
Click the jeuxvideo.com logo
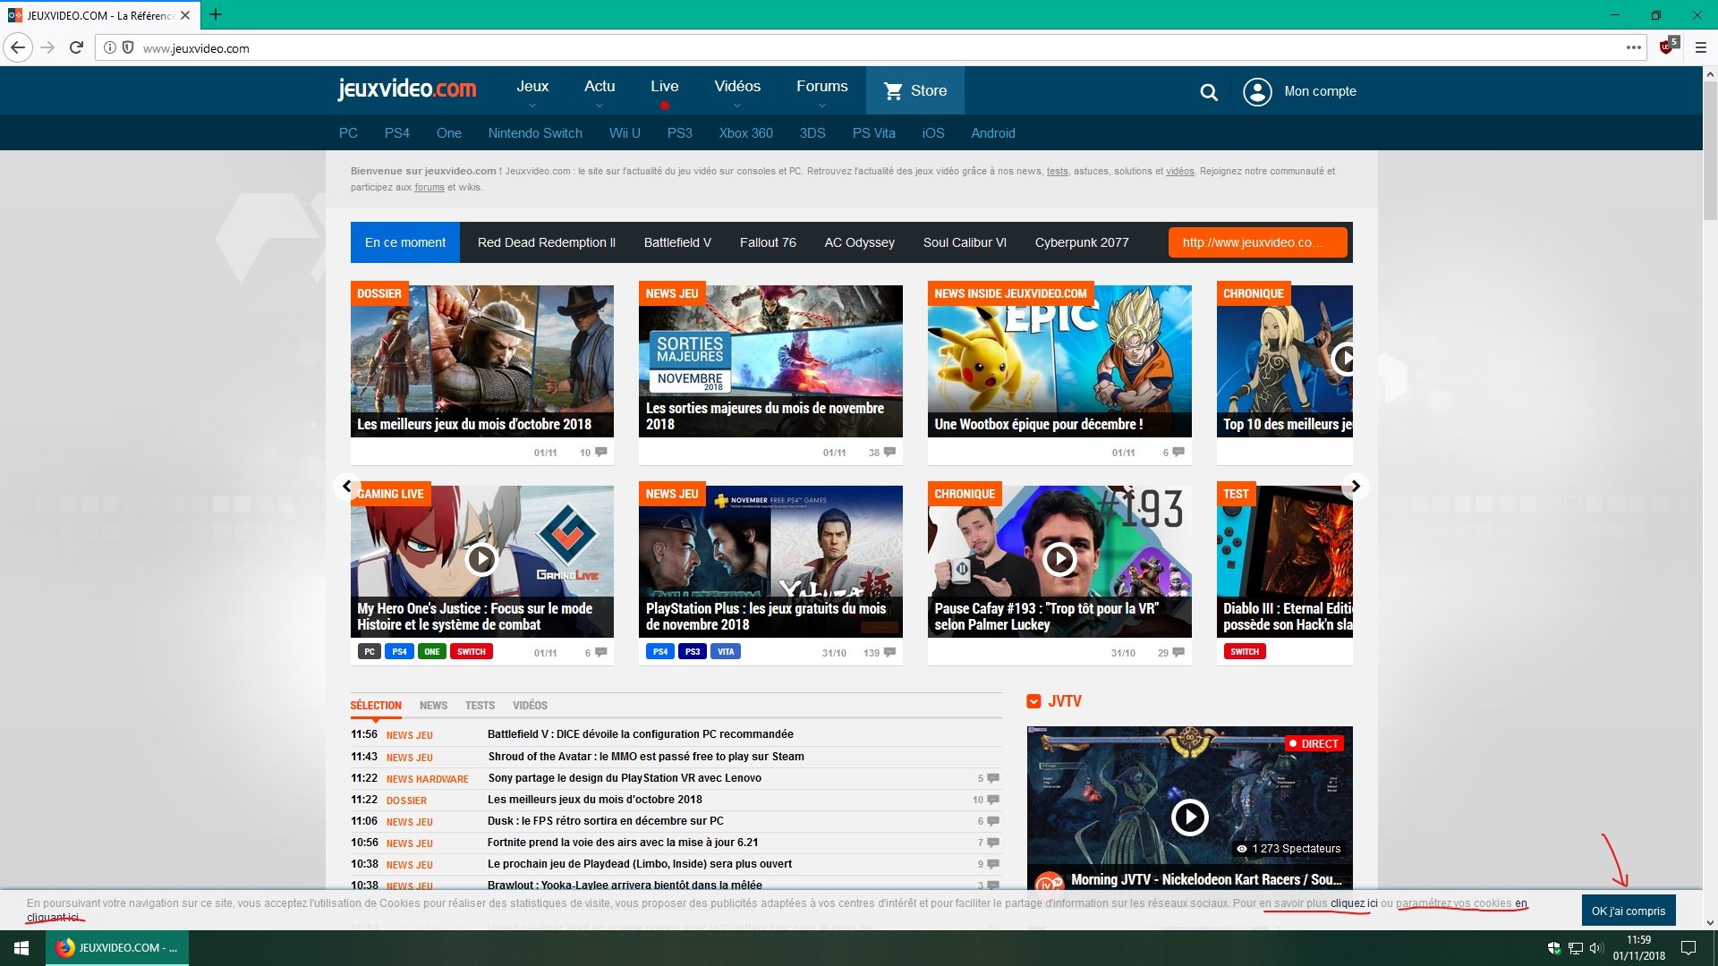tap(407, 89)
